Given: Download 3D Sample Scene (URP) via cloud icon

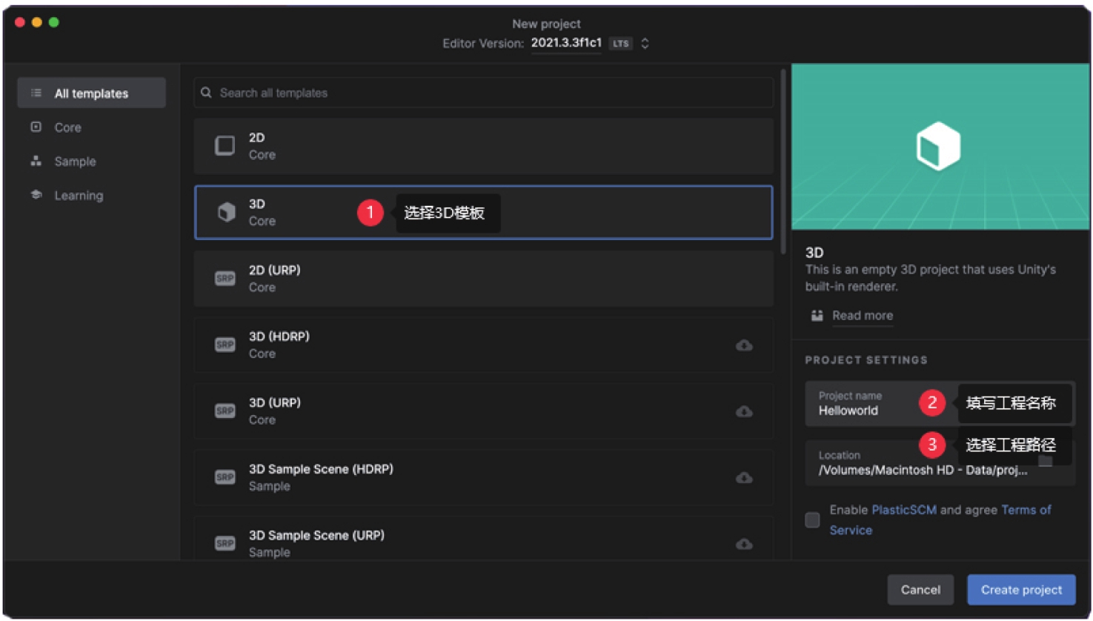Looking at the screenshot, I should coord(744,544).
